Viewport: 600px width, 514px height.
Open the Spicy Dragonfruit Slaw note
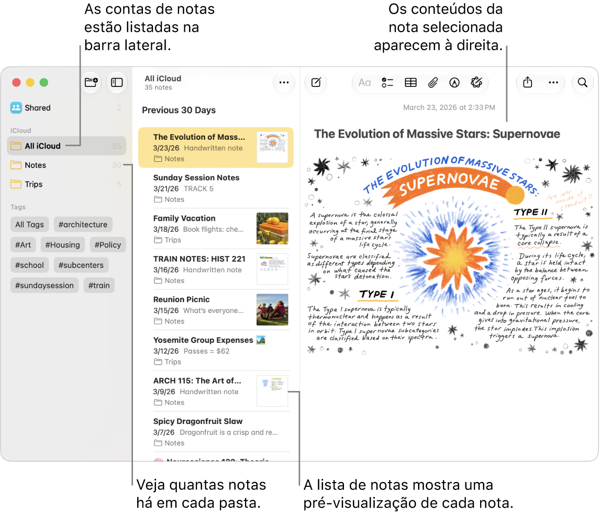coord(216,431)
